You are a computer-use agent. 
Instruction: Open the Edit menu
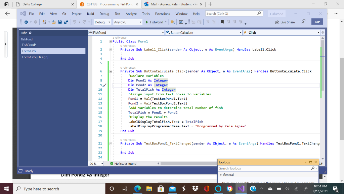[x=42, y=13]
